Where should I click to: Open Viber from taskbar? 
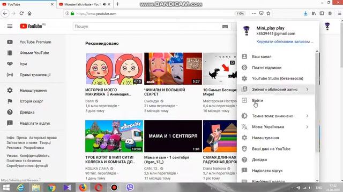[x=130, y=187]
